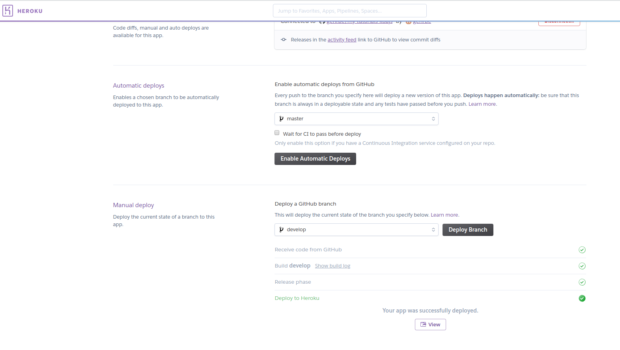Enable Wait for CI to pass checkbox
This screenshot has width=620, height=350.
277,133
